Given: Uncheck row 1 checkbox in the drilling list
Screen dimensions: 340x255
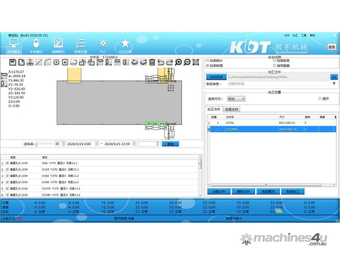Looking at the screenshot, I should (7, 163).
